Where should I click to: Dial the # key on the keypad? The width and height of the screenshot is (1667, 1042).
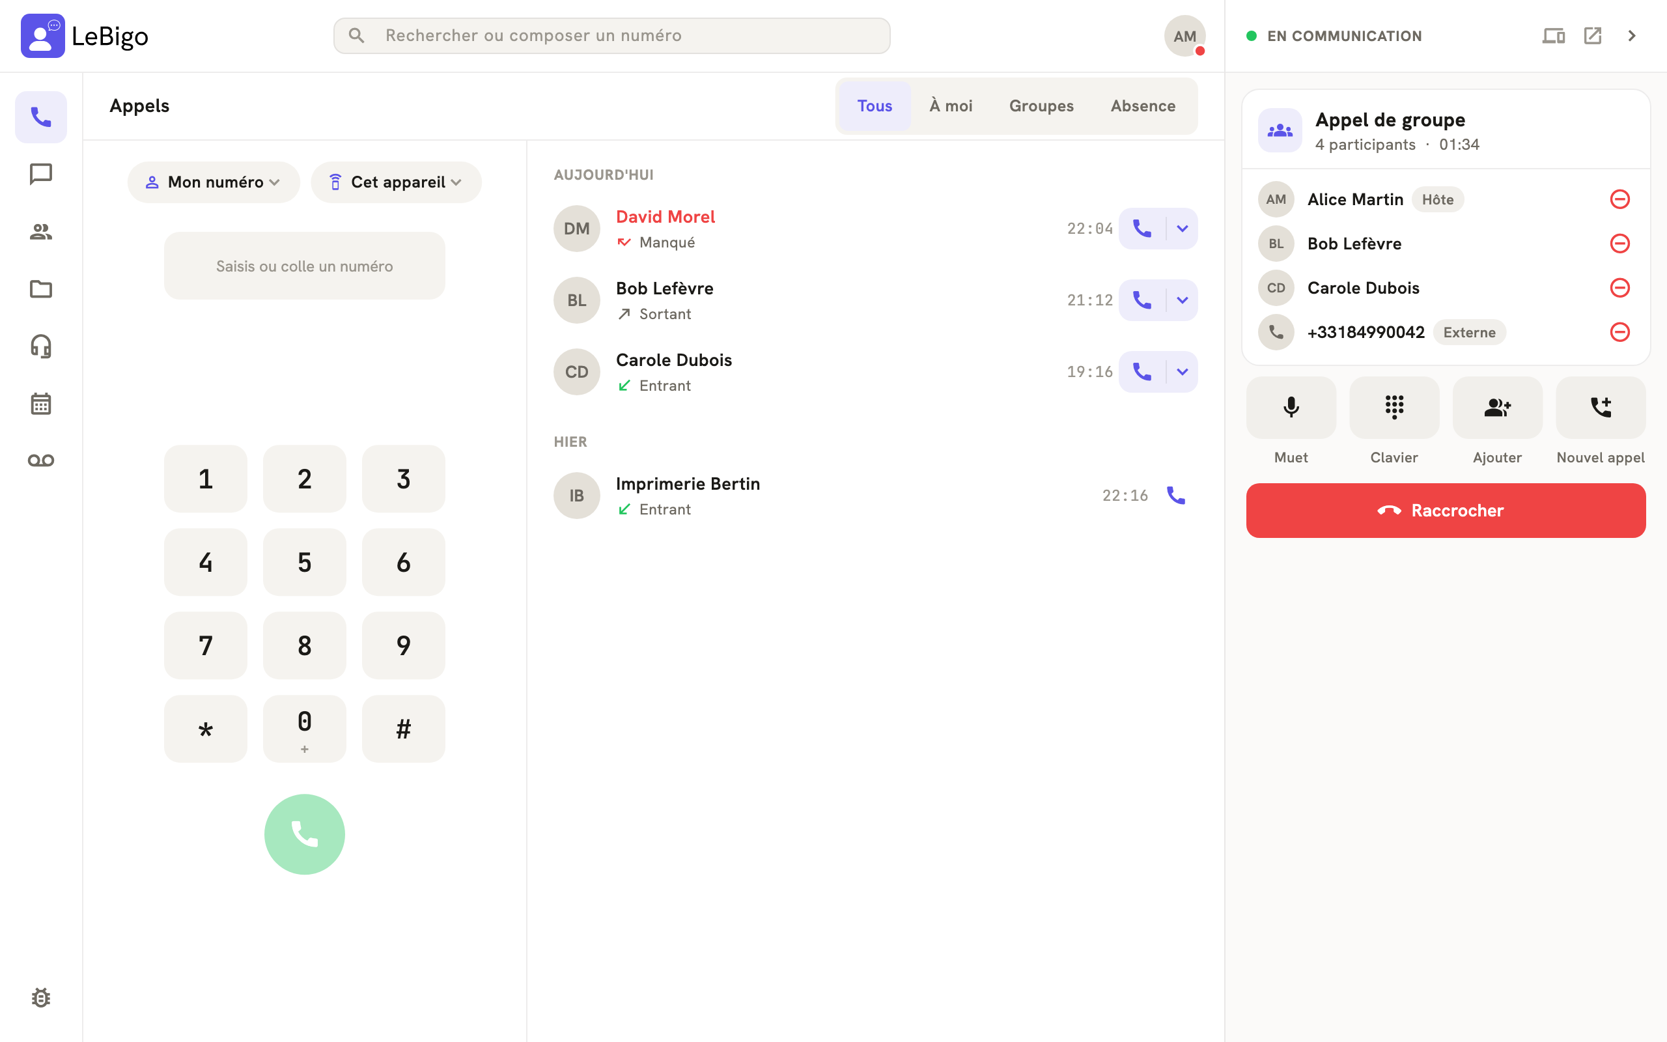[x=404, y=729]
